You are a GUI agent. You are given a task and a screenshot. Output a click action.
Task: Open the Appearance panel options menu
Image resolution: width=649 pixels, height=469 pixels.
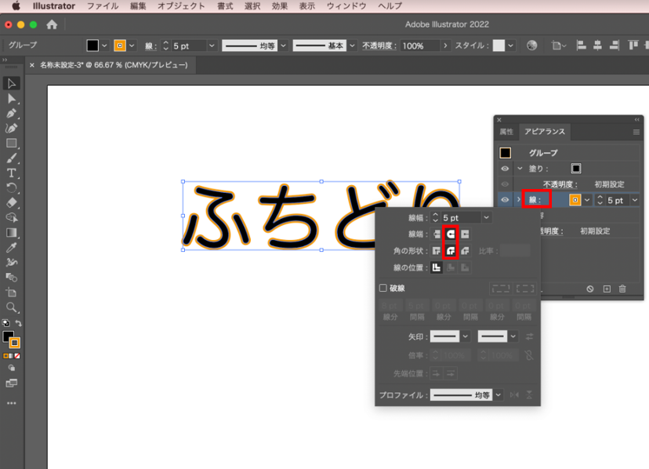[x=636, y=133]
